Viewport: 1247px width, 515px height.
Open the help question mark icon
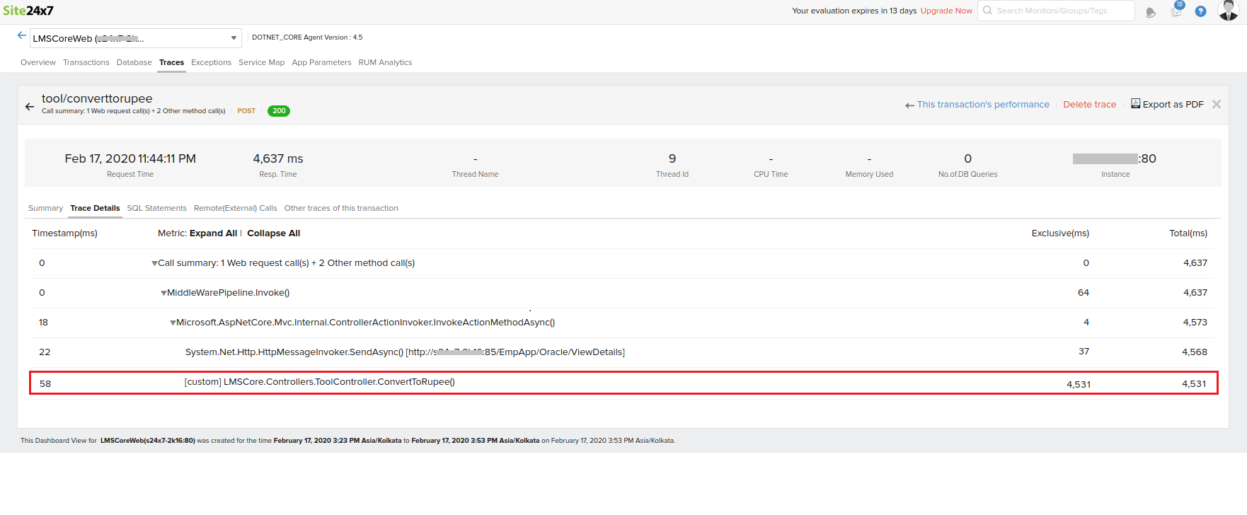tap(1200, 11)
